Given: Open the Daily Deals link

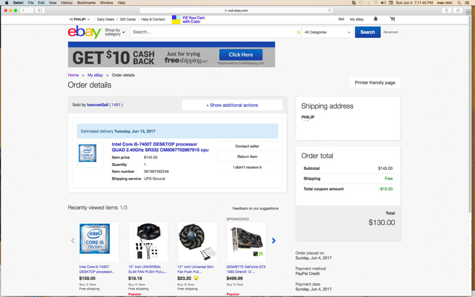Looking at the screenshot, I should (x=106, y=19).
